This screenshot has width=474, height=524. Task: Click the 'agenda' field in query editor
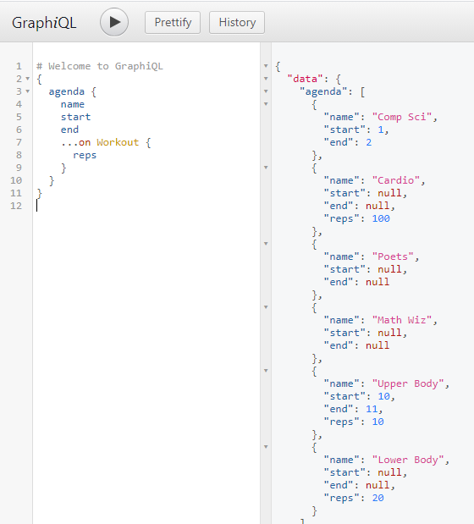[67, 91]
